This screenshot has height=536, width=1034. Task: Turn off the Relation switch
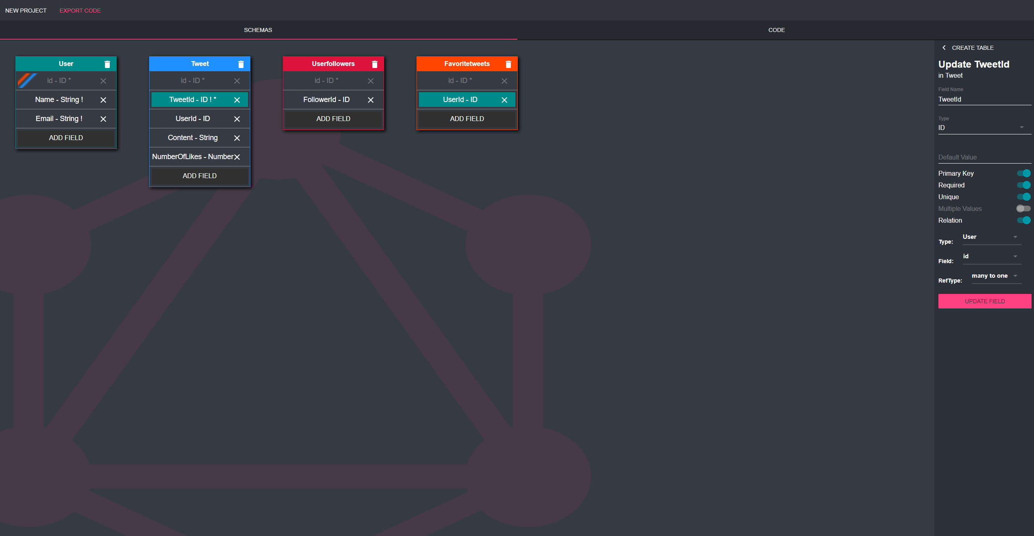1023,220
